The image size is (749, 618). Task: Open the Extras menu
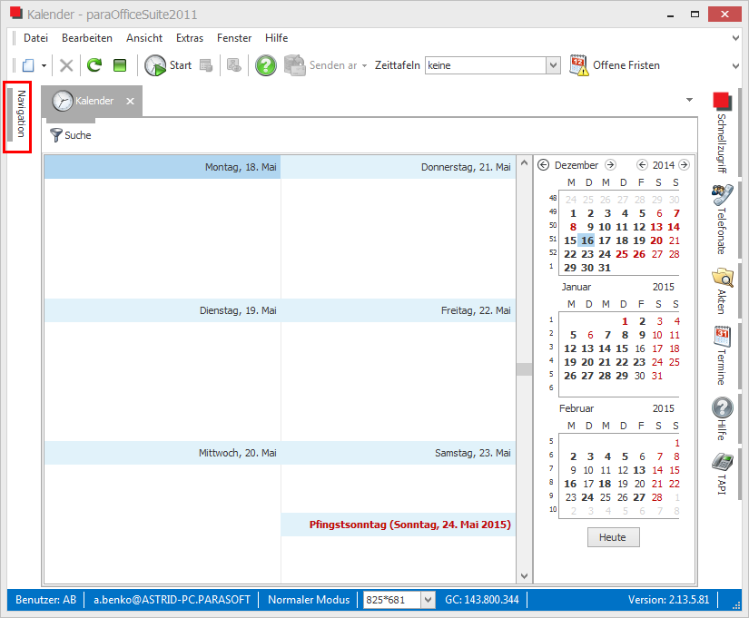tap(190, 38)
